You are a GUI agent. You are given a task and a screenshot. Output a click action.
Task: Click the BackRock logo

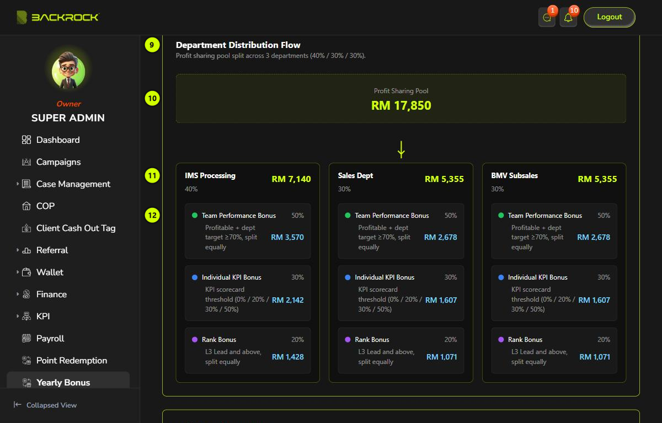pos(58,17)
